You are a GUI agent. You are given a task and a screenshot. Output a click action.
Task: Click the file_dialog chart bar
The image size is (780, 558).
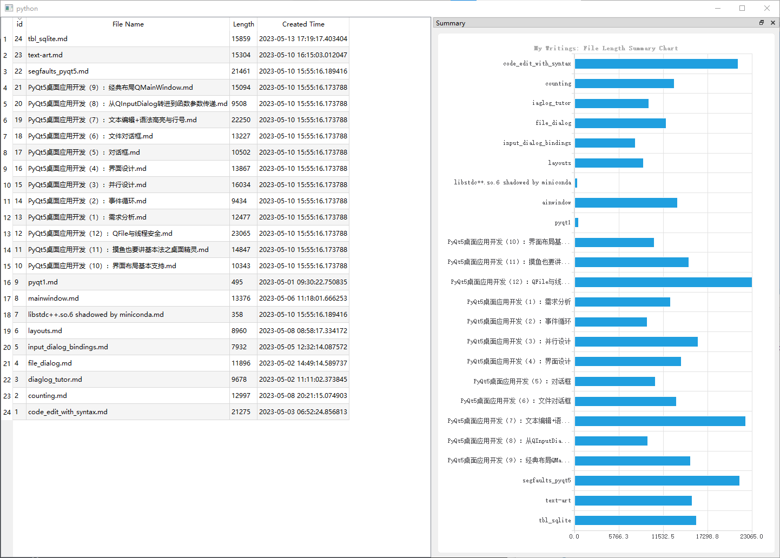click(x=620, y=123)
